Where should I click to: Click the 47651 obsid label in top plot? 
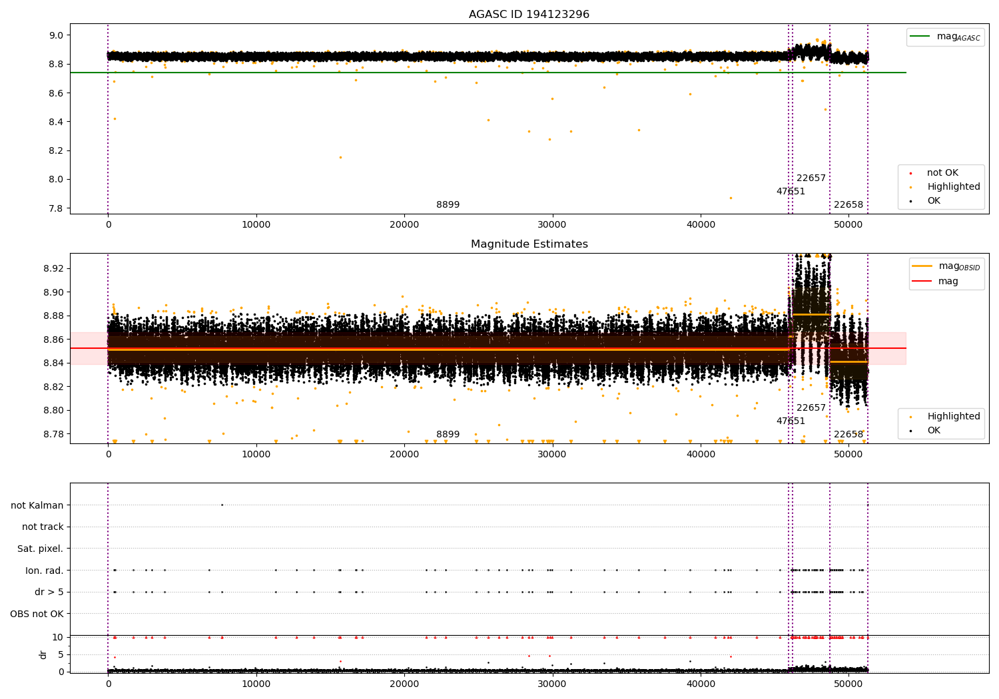coord(791,192)
